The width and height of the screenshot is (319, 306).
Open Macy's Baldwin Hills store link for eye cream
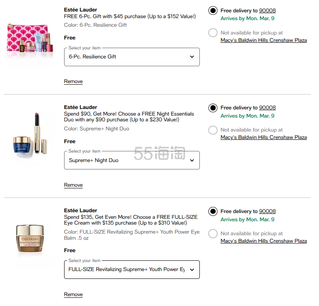click(264, 241)
